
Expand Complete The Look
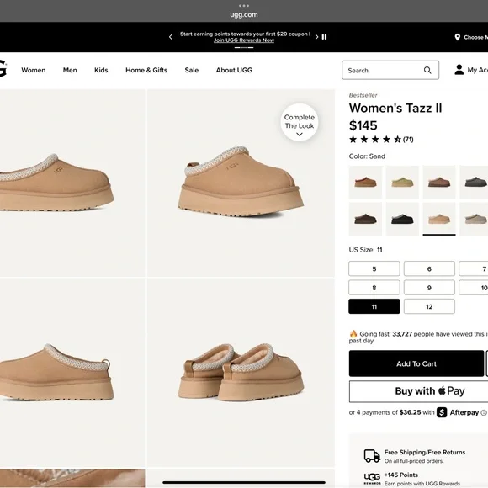[x=300, y=122]
